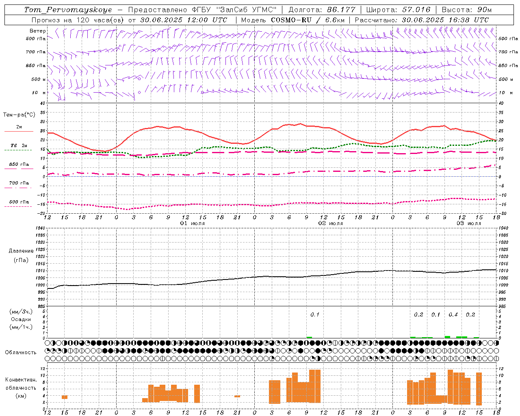Click the 'Тем-ра(°C)' temperature panel label
The image size is (520, 416).
[19, 115]
